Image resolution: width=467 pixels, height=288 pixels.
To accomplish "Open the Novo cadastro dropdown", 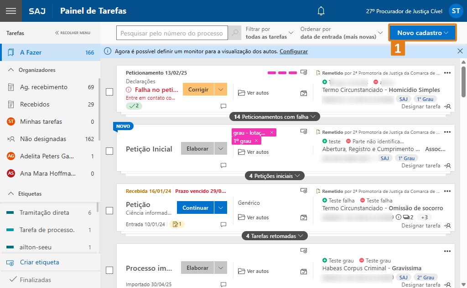I will tap(422, 33).
